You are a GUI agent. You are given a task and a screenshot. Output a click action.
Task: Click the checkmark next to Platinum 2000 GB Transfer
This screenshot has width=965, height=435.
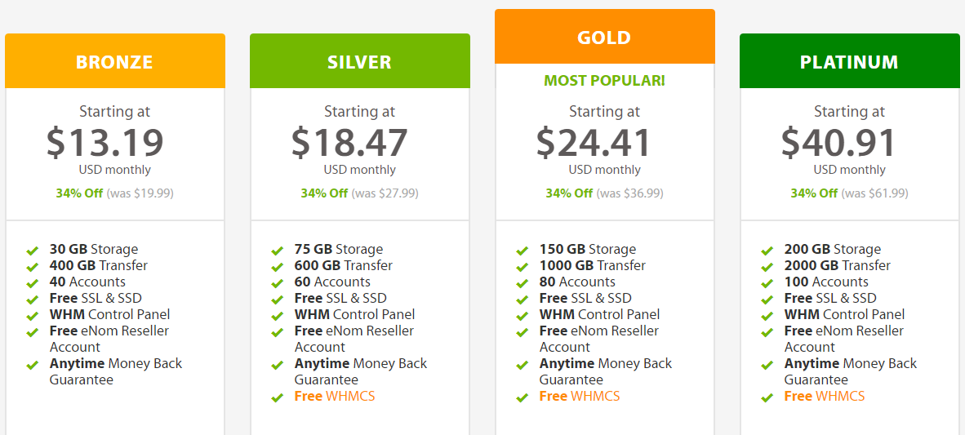pyautogui.click(x=767, y=267)
